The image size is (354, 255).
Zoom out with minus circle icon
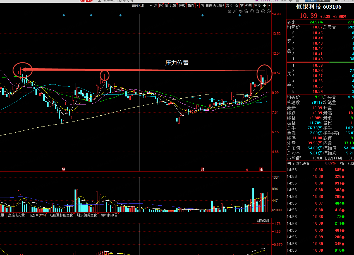pos(269,11)
